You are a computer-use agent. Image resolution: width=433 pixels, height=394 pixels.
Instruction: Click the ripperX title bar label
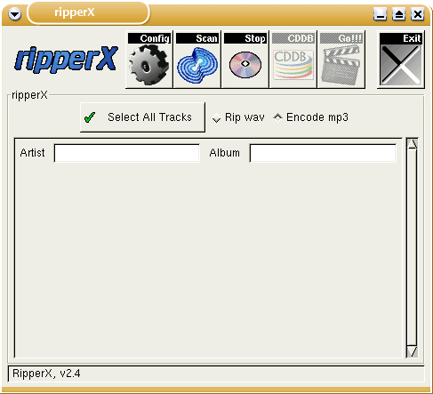pyautogui.click(x=75, y=12)
